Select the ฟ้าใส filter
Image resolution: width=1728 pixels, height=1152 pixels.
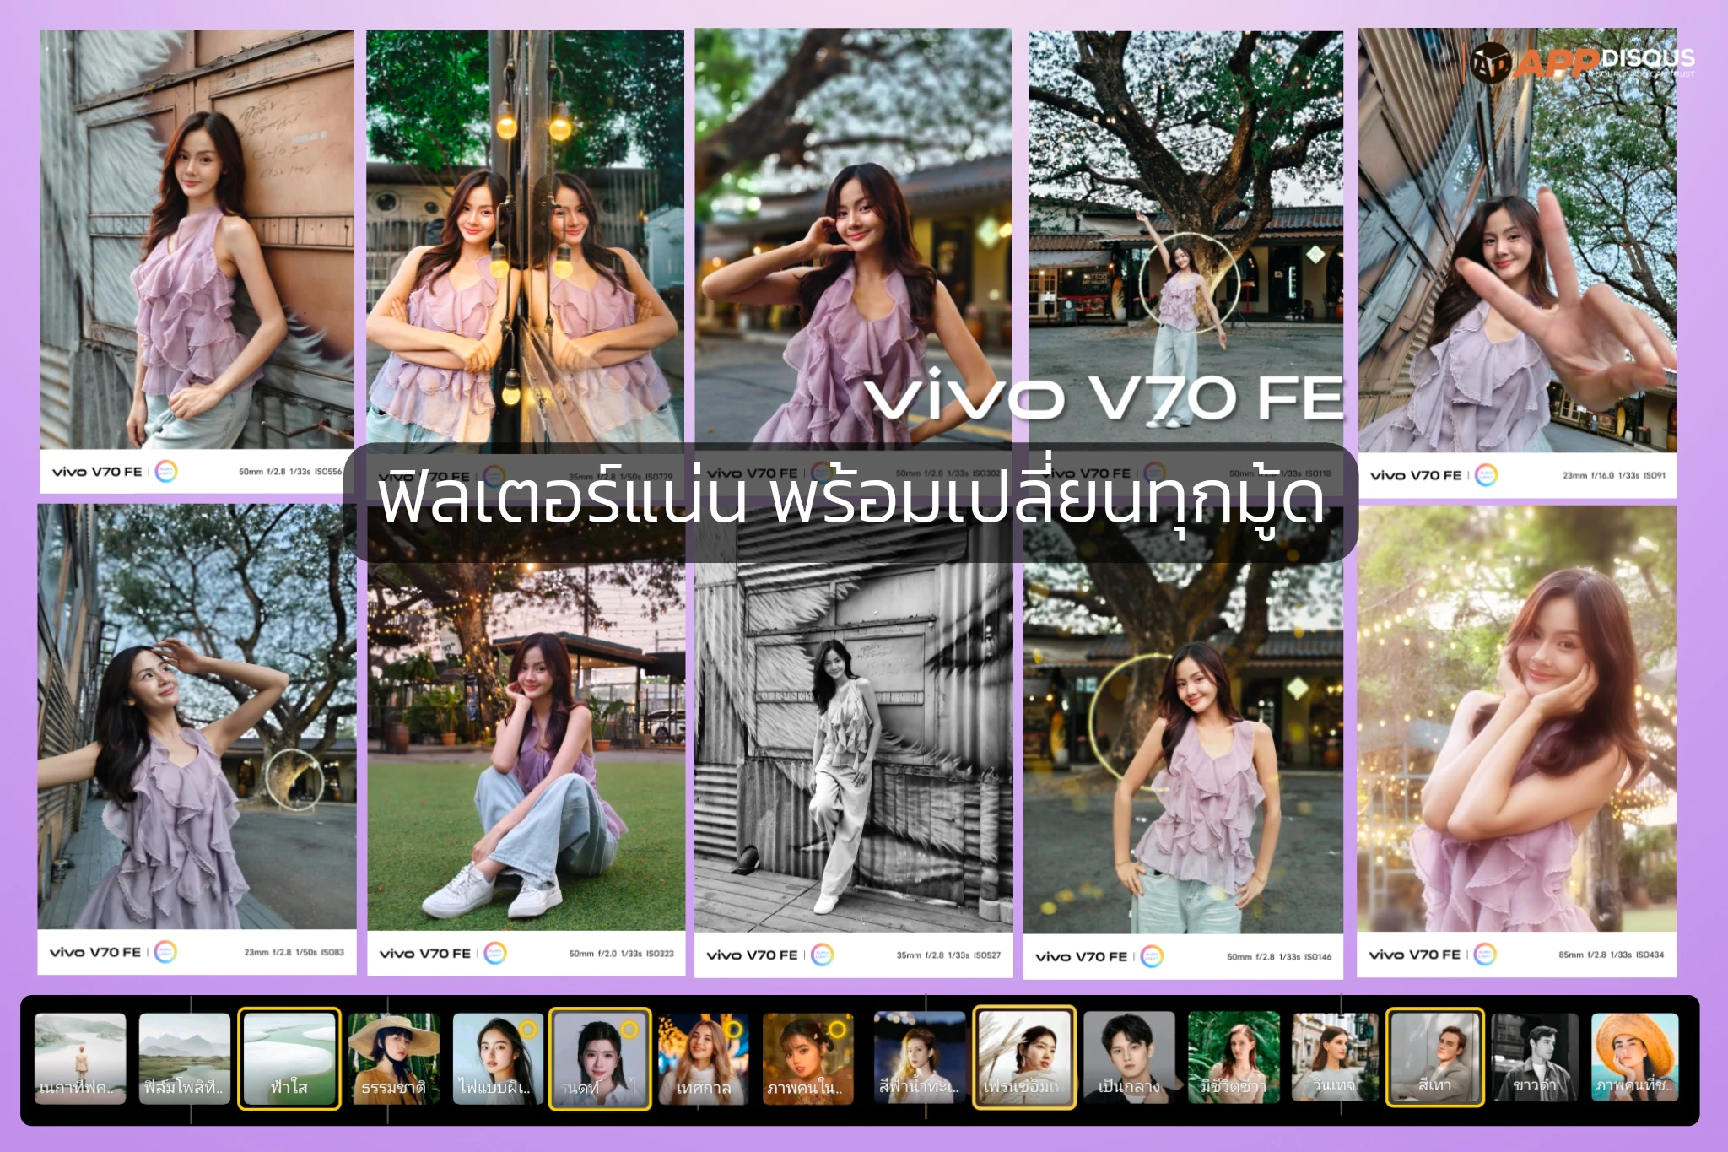coord(289,1058)
